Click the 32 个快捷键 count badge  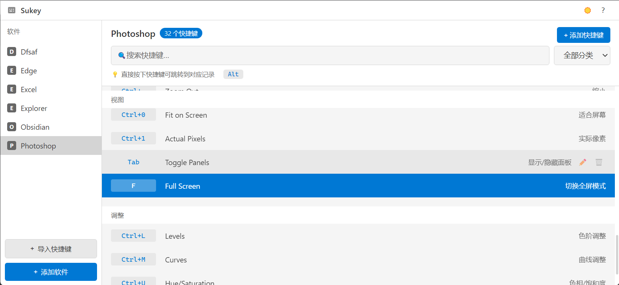[181, 33]
